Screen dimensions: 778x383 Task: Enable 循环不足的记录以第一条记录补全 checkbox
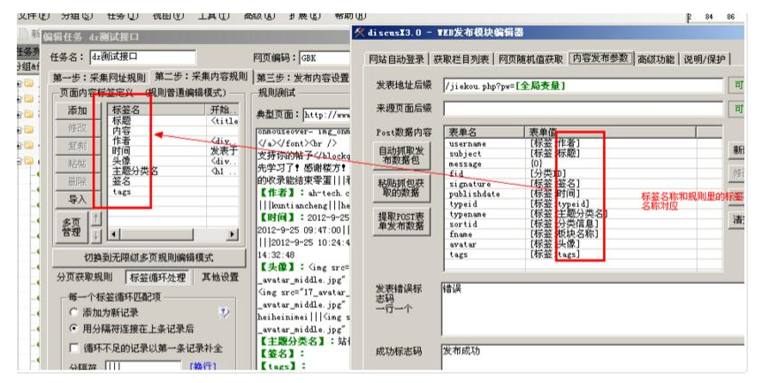pos(73,347)
